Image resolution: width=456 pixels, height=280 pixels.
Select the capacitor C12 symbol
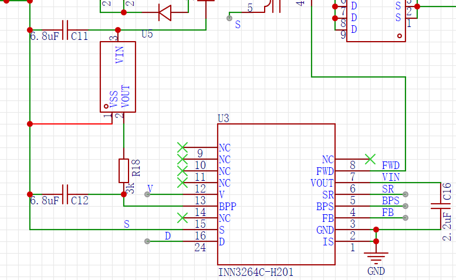click(65, 194)
